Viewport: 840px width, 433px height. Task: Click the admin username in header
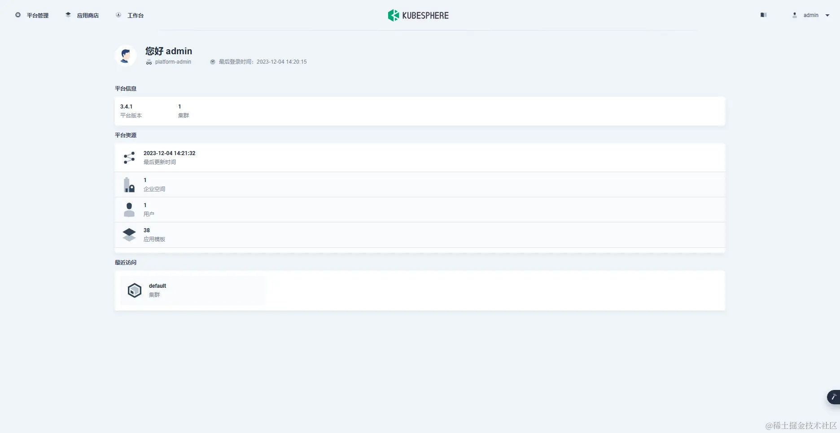[811, 15]
